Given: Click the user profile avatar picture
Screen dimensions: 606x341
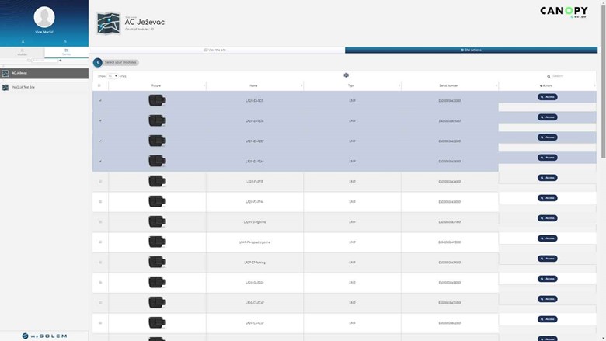Looking at the screenshot, I should 44,17.
